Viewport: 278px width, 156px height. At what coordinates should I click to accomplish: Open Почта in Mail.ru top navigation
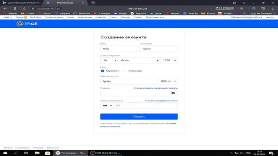pos(20,17)
